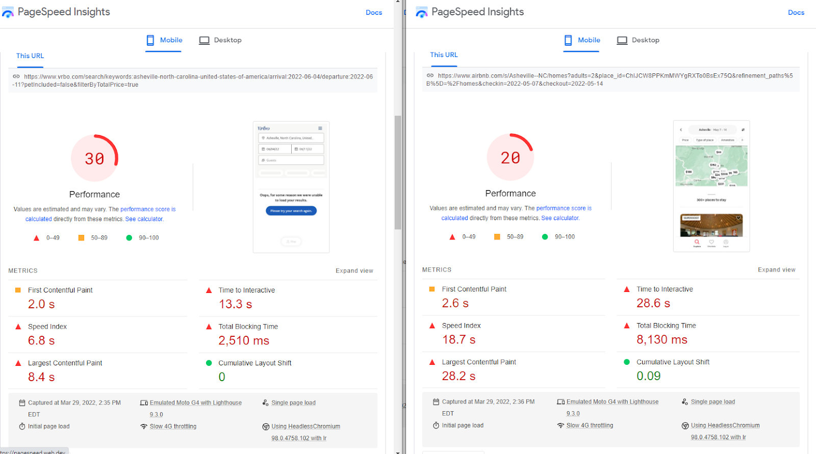Image resolution: width=816 pixels, height=454 pixels.
Task: Click the vrbo page screenshot thumbnail
Action: point(291,187)
